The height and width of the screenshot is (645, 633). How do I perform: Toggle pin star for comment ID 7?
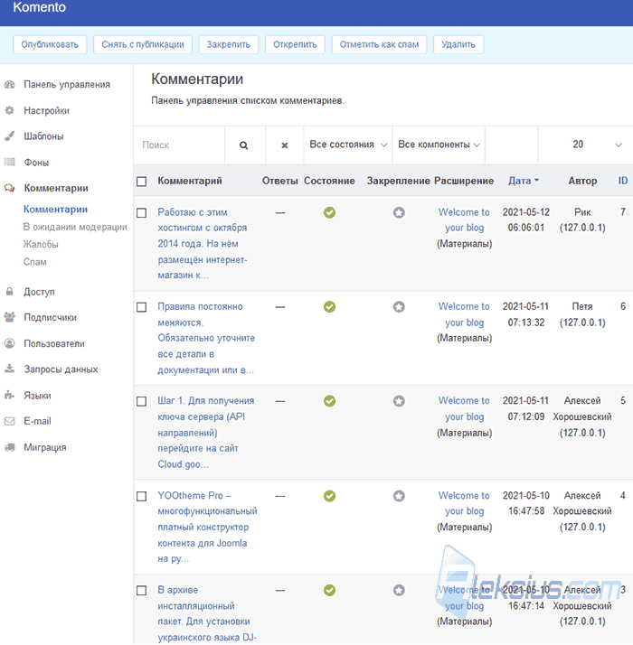[399, 212]
